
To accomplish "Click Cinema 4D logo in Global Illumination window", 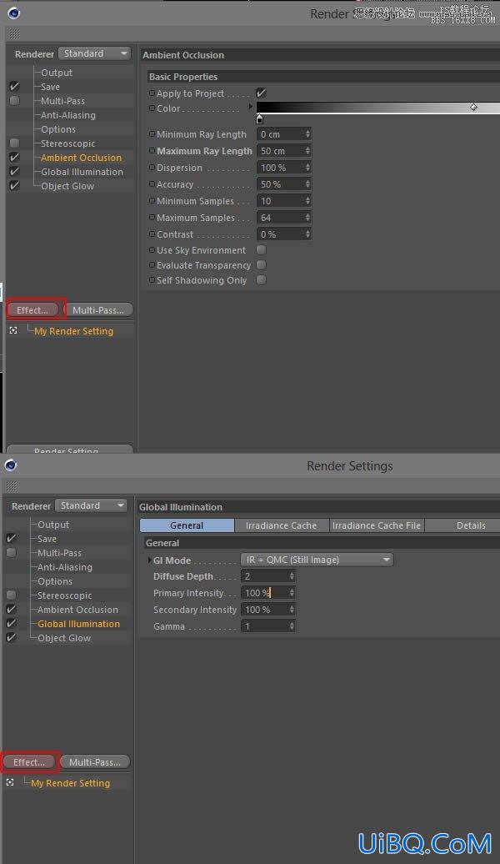I will click(x=11, y=465).
